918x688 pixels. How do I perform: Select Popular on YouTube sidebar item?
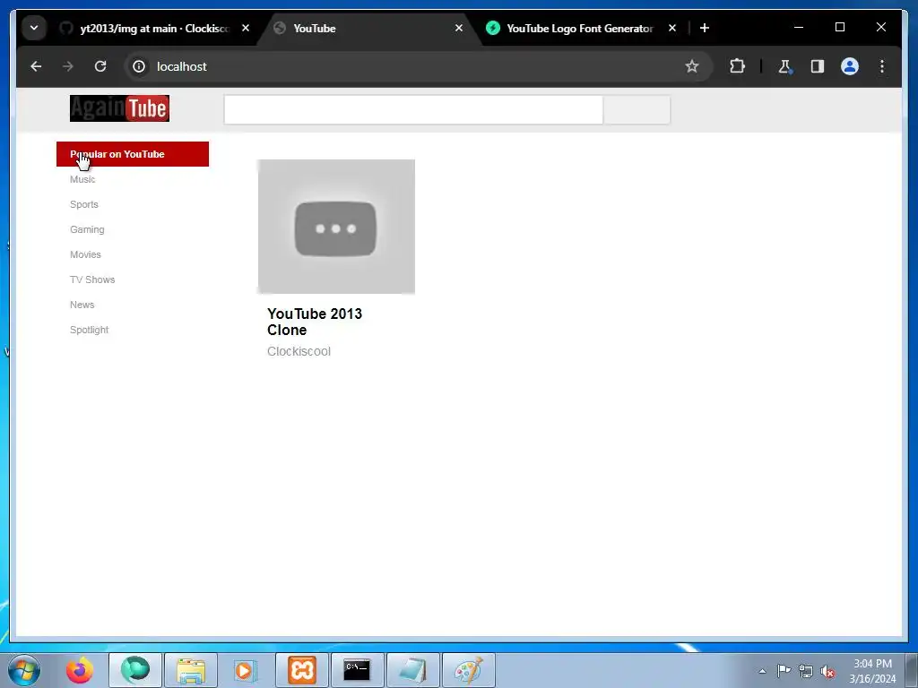tap(133, 154)
